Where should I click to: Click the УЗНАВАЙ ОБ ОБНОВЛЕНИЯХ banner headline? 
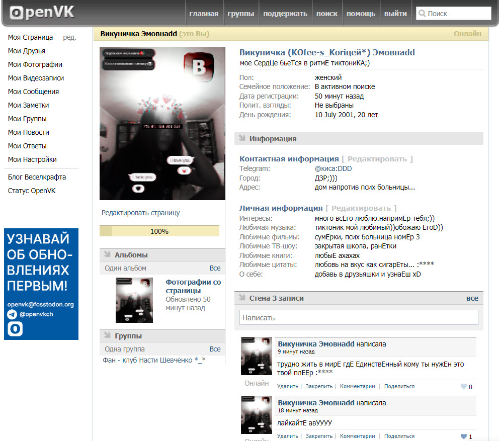pos(39,262)
